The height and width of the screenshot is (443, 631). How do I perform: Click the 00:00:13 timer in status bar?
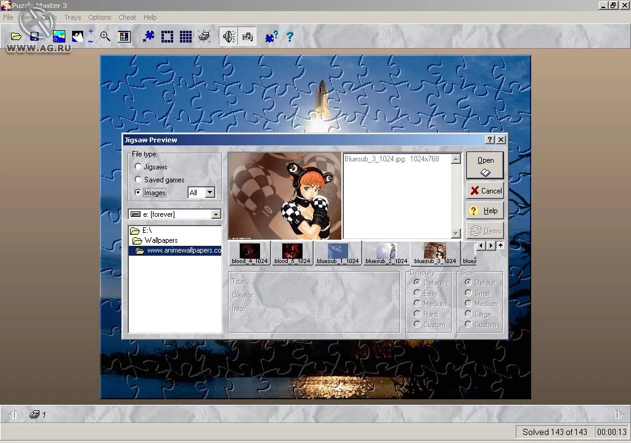point(612,432)
